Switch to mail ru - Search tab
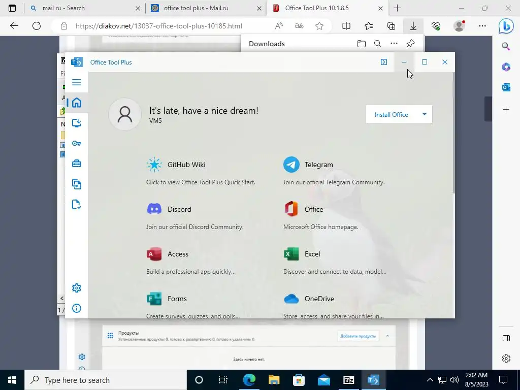The height and width of the screenshot is (390, 520). pos(85,8)
